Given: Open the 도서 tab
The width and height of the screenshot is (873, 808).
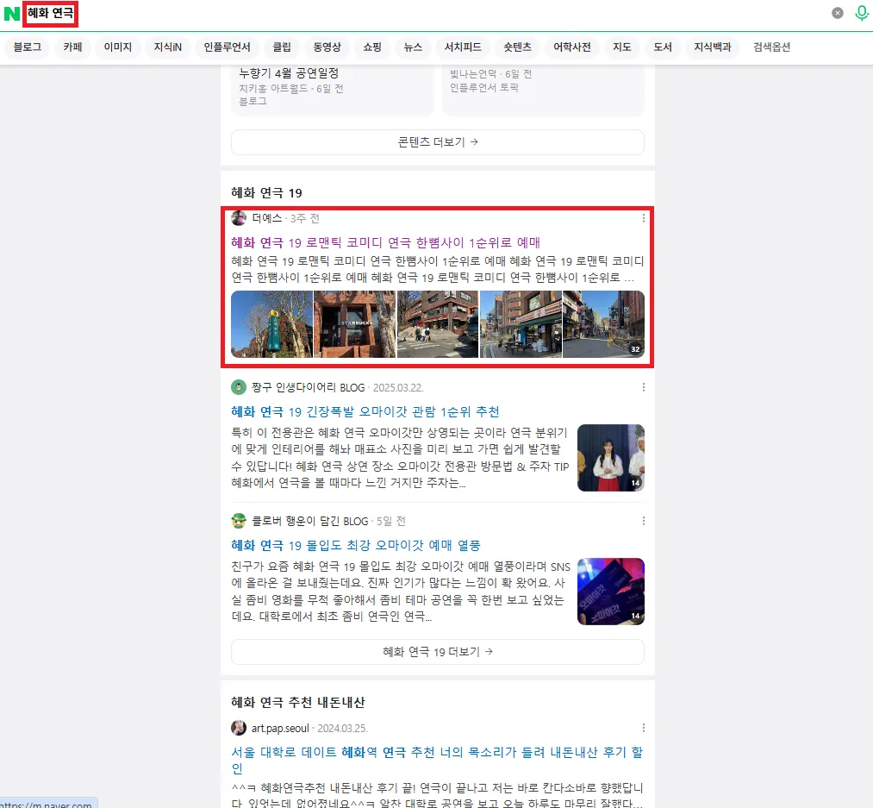Looking at the screenshot, I should tap(663, 47).
